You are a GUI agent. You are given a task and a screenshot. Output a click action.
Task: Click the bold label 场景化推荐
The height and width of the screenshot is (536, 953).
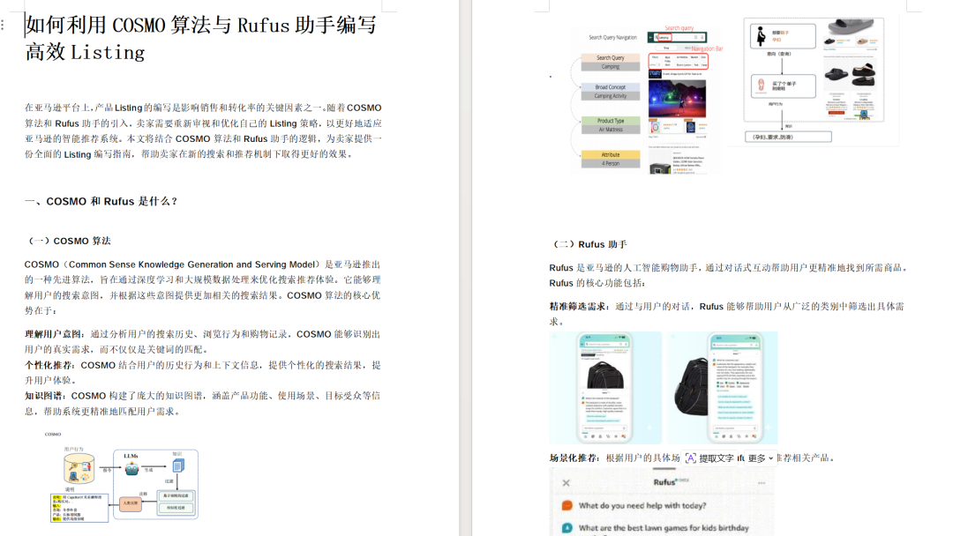(x=574, y=458)
